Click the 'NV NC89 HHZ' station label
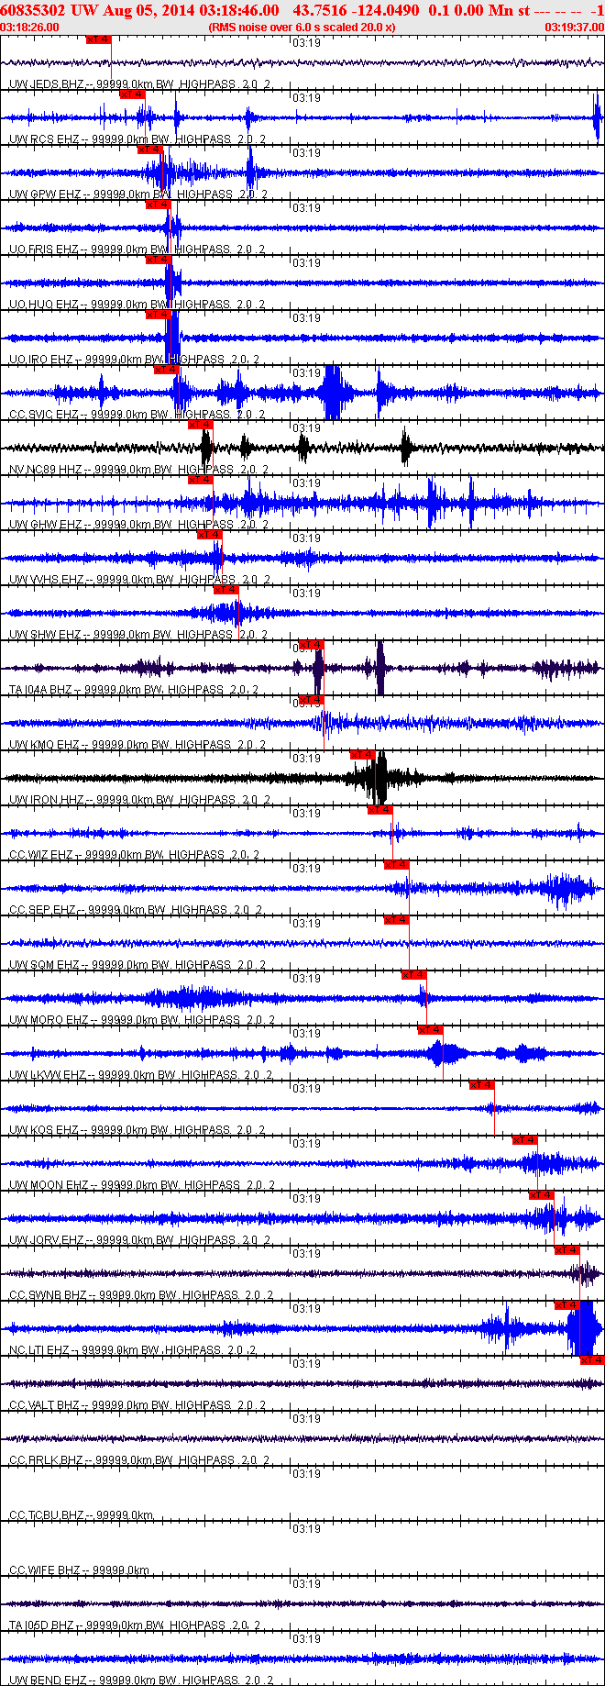This screenshot has width=605, height=1686. coord(46,470)
